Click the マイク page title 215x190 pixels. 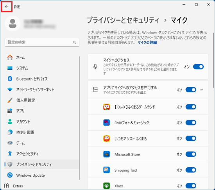click(179, 20)
